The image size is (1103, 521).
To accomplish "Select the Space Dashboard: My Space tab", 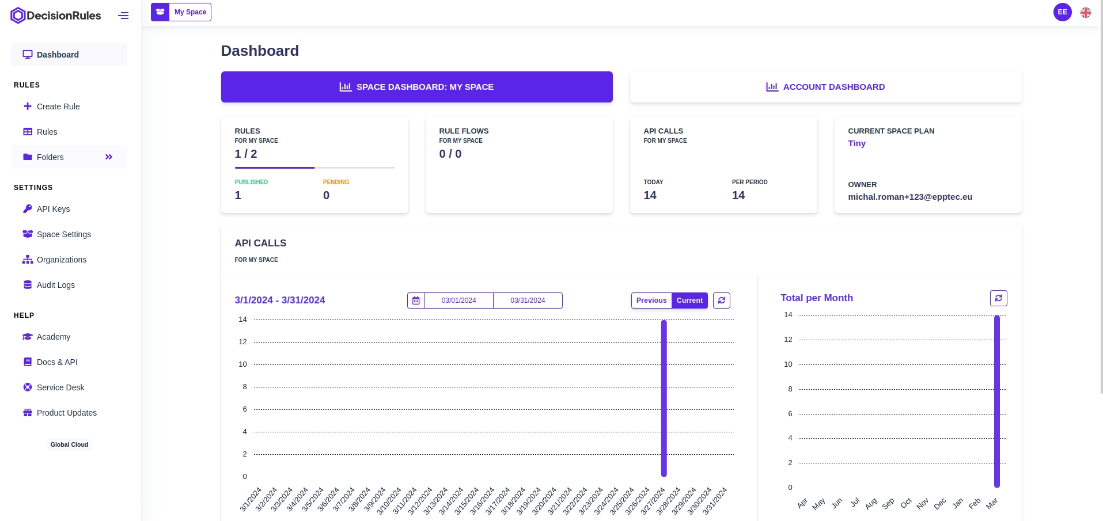I will click(x=416, y=87).
